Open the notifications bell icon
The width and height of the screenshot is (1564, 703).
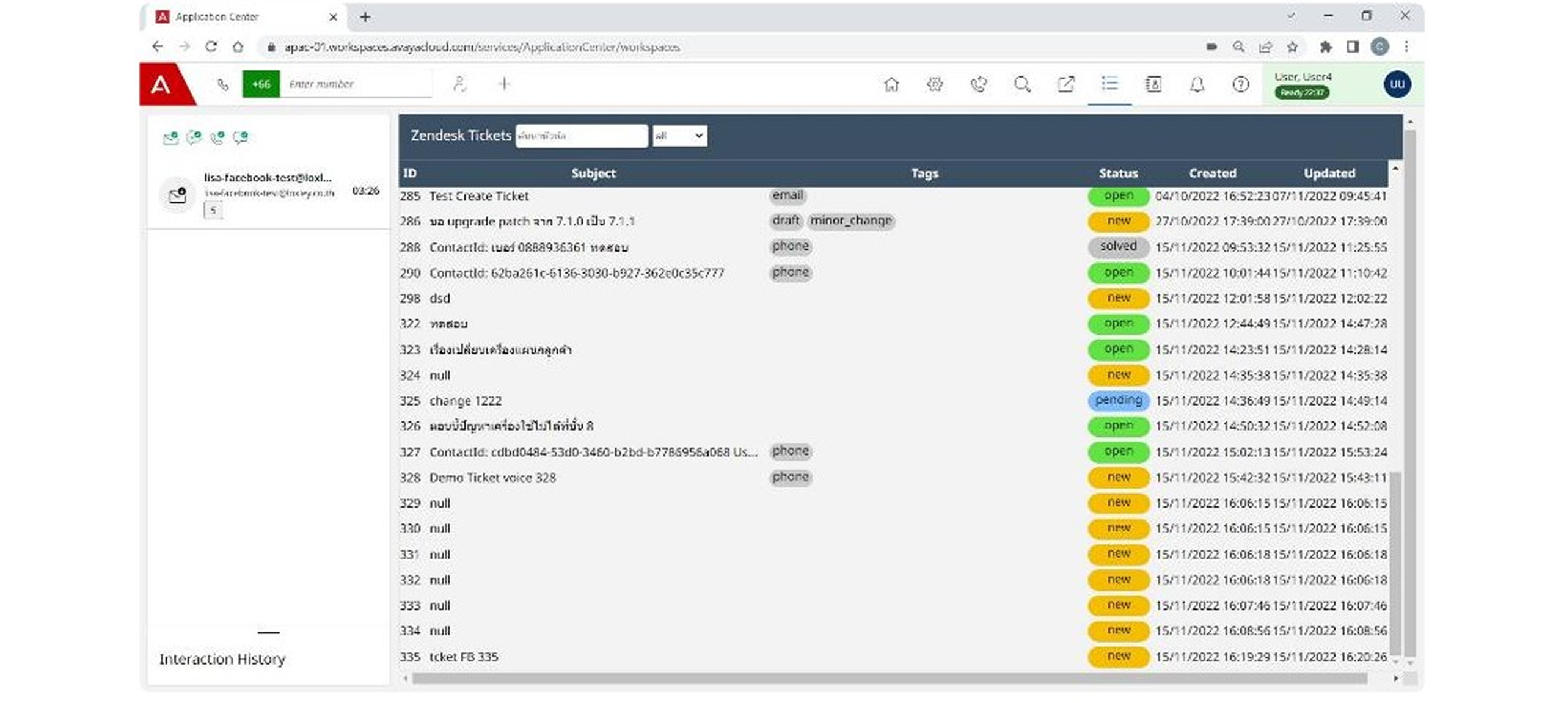point(1197,84)
